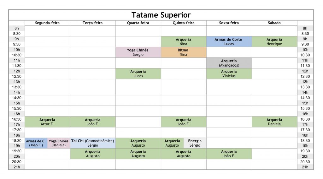The width and height of the screenshot is (323, 179).
Task: Select the Arqueria Nina class on Quinta-feira
Action: (184, 42)
